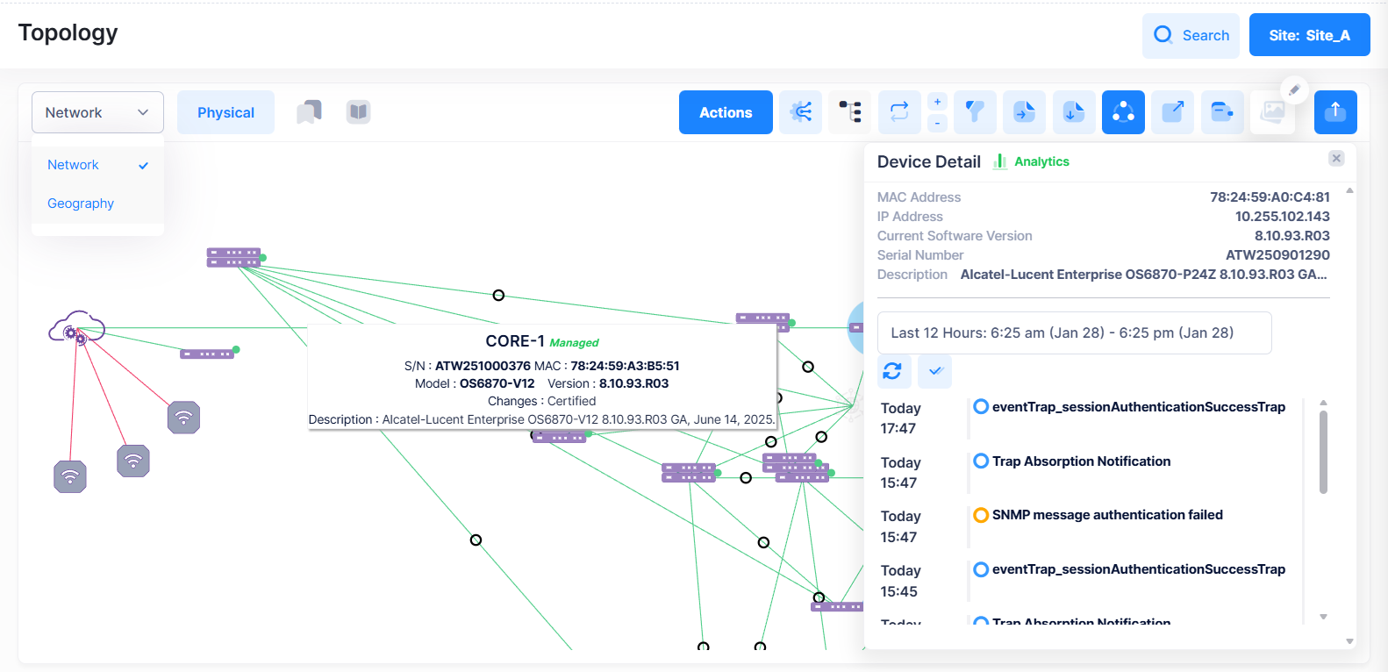This screenshot has height=672, width=1388.
Task: Click the pencil edit icon
Action: tap(1294, 89)
